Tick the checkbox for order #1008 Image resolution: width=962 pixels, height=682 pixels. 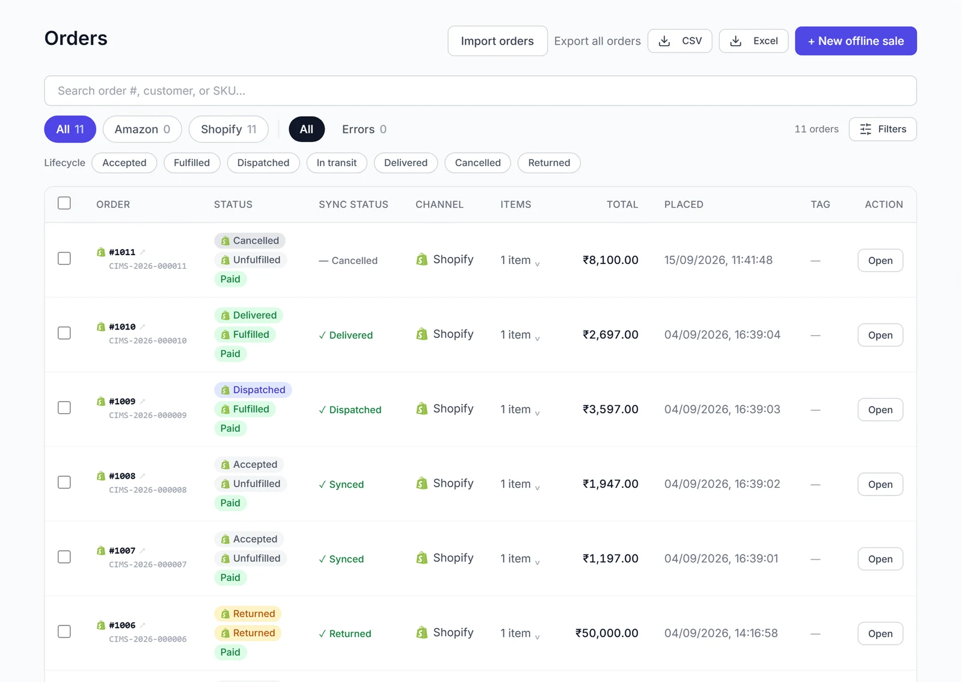pos(64,482)
